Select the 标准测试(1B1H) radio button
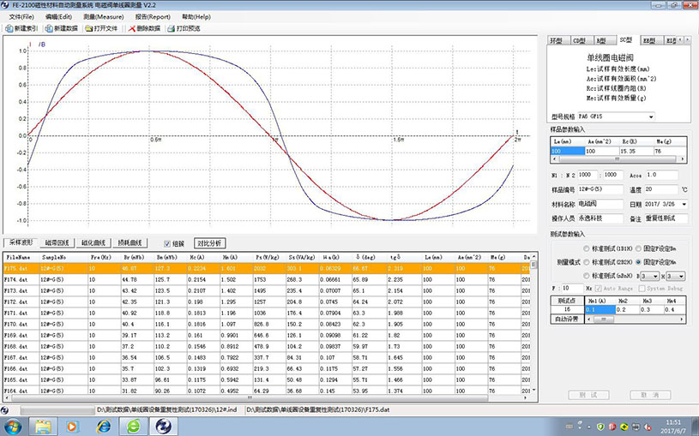The height and width of the screenshot is (436, 699). pos(586,248)
